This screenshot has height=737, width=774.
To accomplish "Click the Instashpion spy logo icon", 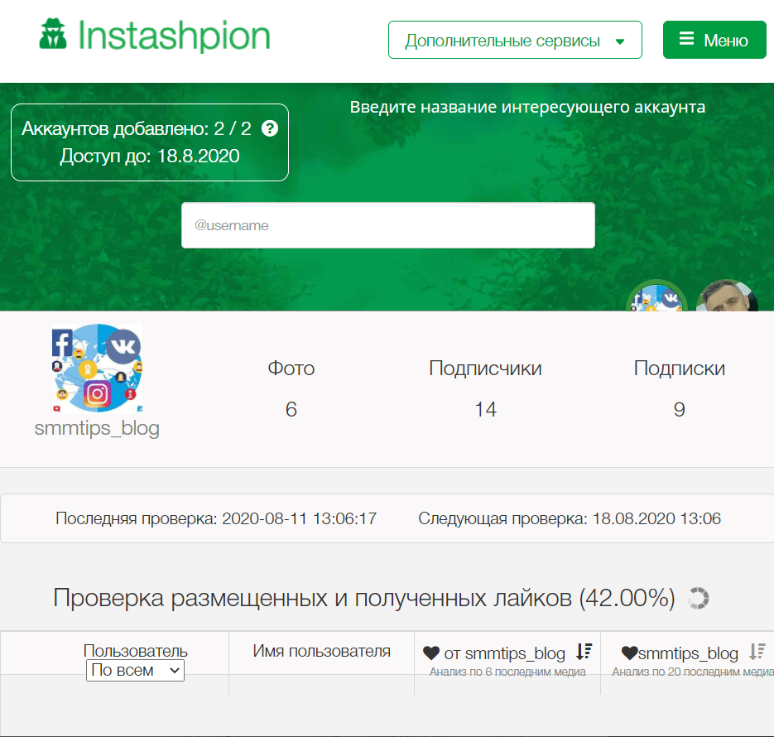I will pos(55,36).
